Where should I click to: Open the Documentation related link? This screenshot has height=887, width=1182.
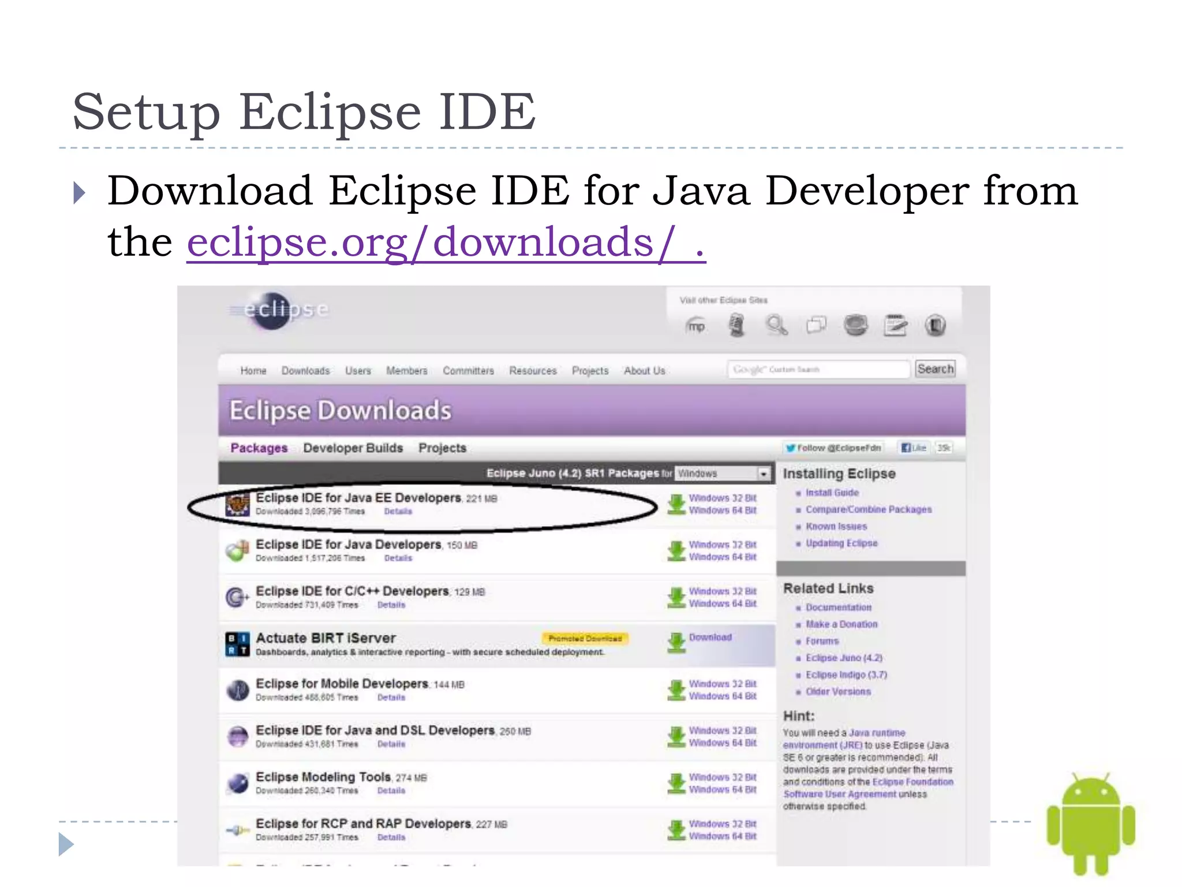pos(839,608)
